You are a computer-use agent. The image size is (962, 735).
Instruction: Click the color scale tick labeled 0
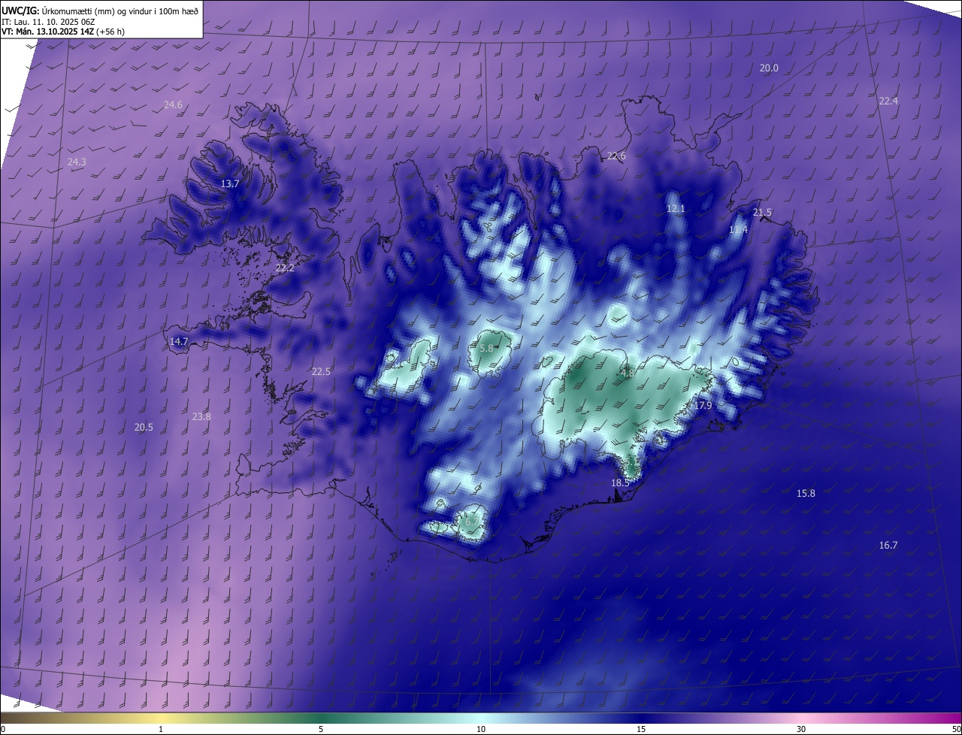[2, 729]
